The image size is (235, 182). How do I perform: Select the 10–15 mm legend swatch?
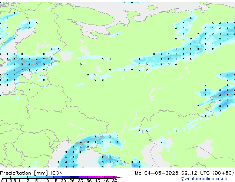click(49, 177)
